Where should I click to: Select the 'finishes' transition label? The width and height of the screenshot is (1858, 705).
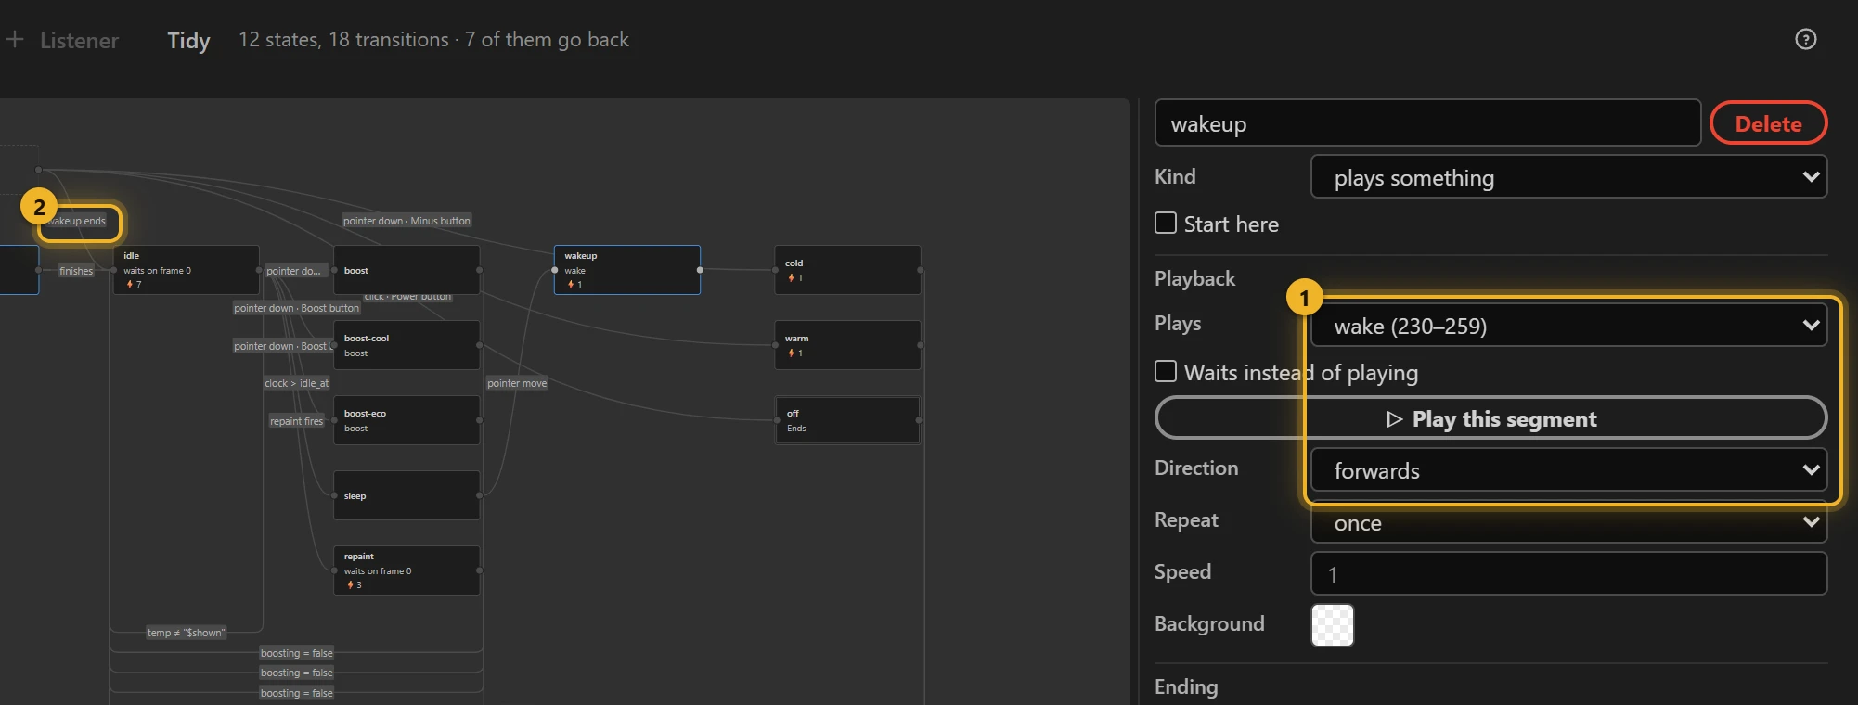(x=76, y=271)
